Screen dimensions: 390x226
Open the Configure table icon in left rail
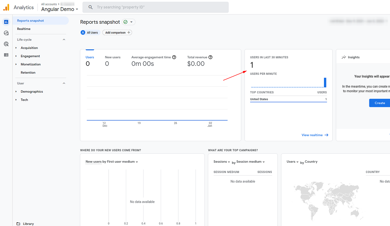point(6,55)
